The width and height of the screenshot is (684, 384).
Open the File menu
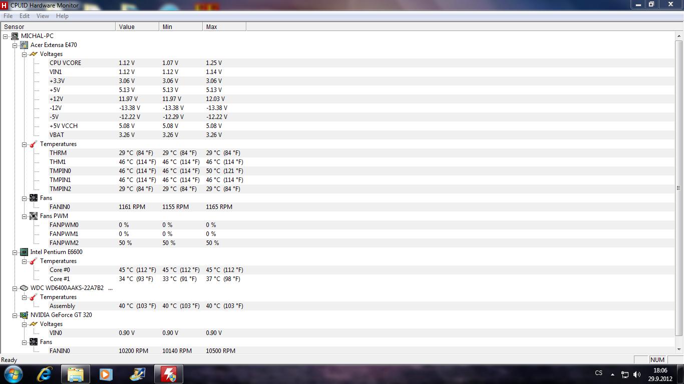click(8, 16)
